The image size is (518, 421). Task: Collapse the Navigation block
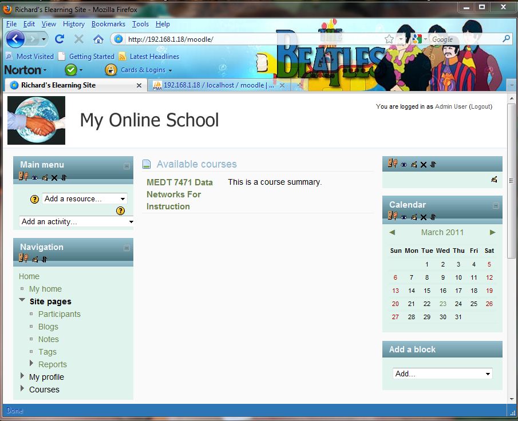[126, 248]
